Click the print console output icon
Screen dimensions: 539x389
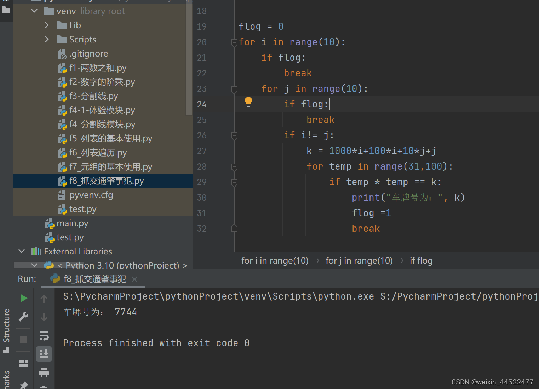[x=44, y=372]
